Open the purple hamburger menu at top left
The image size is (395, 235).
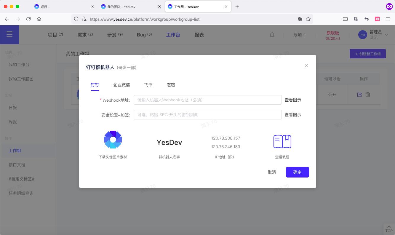click(9, 35)
